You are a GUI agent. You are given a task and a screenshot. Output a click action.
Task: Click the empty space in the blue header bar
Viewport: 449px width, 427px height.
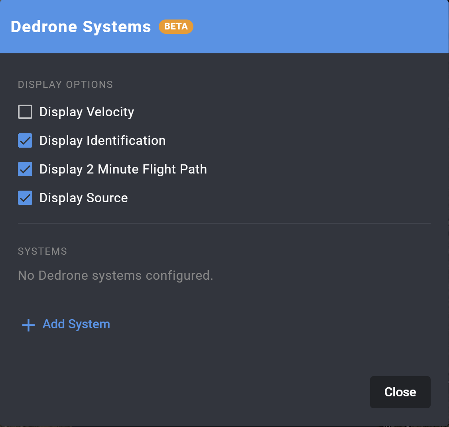tap(315, 27)
